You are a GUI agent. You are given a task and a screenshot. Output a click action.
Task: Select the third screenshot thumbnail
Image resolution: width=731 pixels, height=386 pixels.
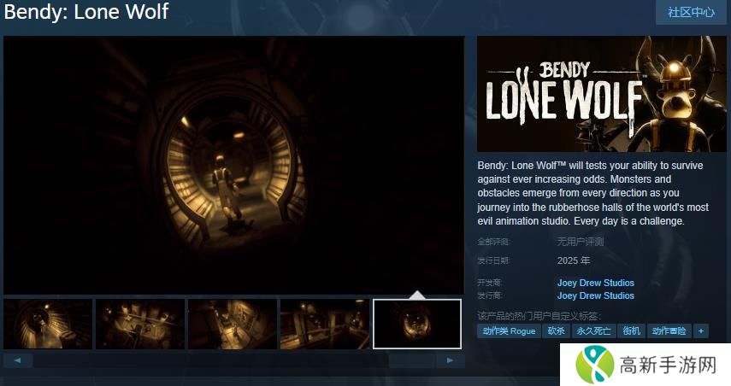233,324
